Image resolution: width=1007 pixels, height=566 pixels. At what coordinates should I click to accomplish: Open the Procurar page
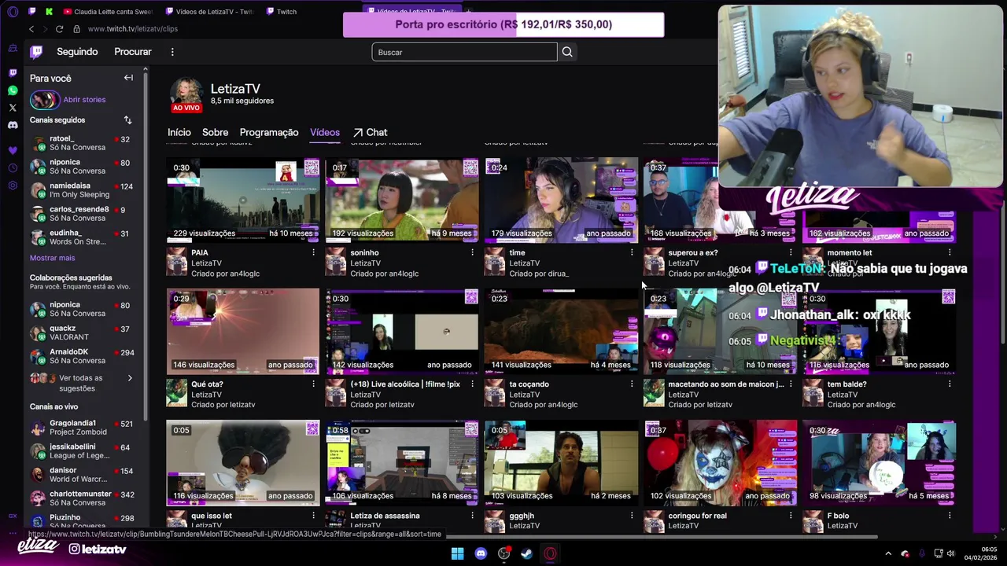(x=133, y=52)
